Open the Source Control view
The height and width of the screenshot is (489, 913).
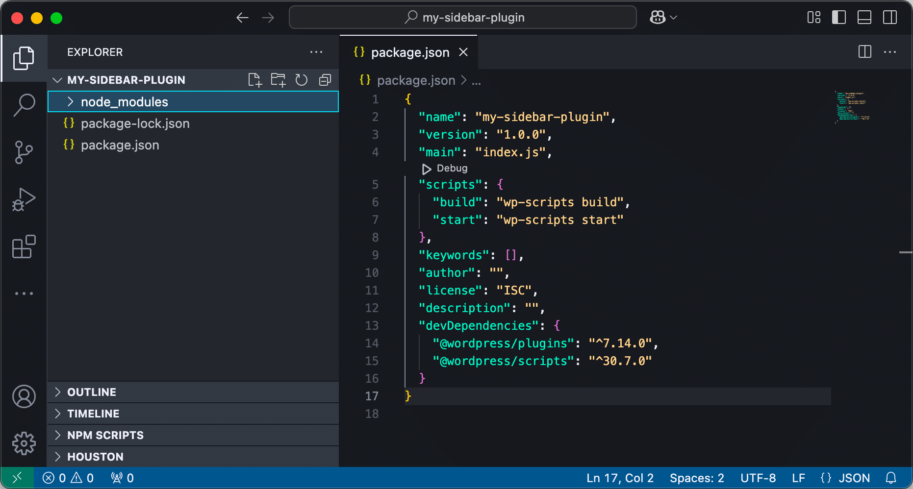[24, 152]
